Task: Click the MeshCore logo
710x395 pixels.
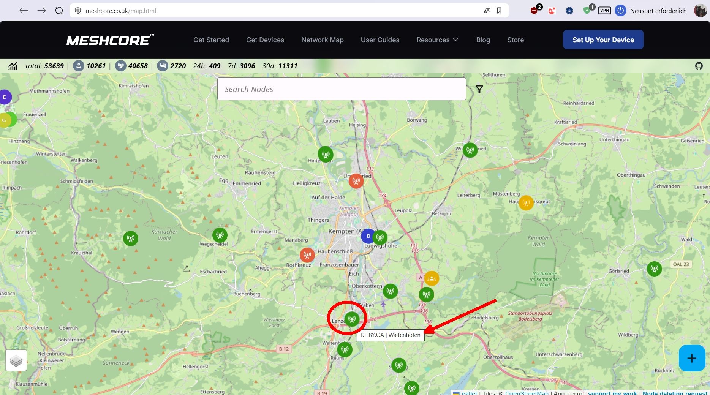Action: pos(110,40)
